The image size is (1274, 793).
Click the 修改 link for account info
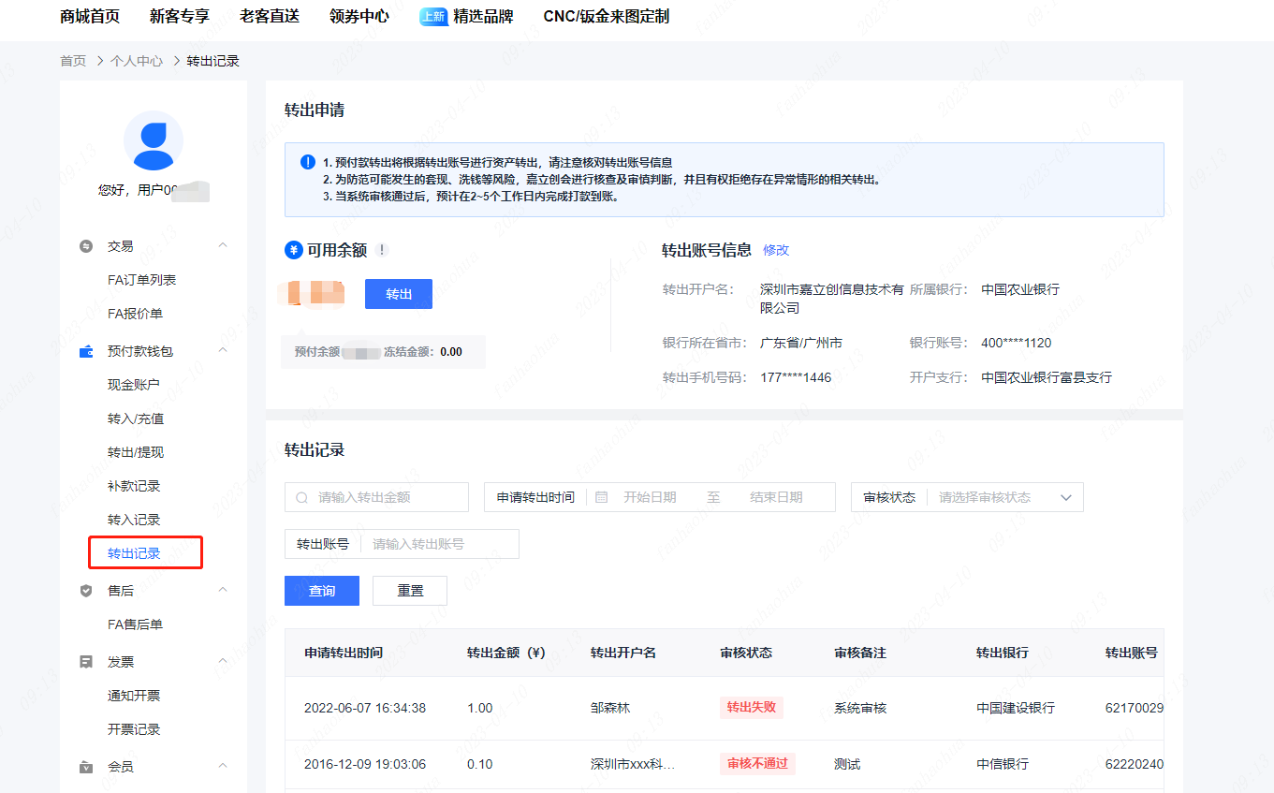(776, 250)
